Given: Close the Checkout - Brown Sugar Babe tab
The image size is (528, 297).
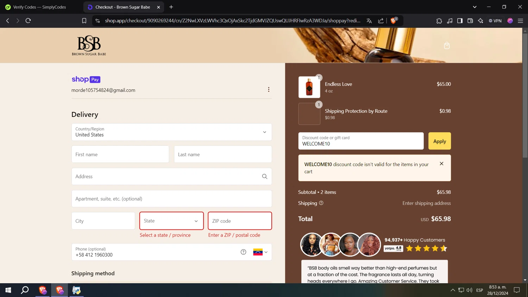Looking at the screenshot, I should tap(158, 7).
